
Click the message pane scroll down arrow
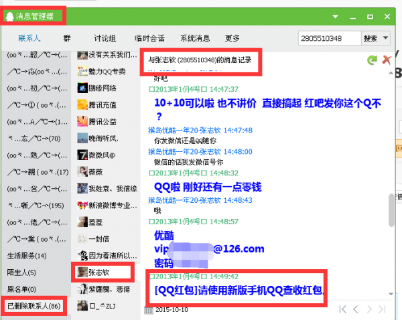[391, 294]
